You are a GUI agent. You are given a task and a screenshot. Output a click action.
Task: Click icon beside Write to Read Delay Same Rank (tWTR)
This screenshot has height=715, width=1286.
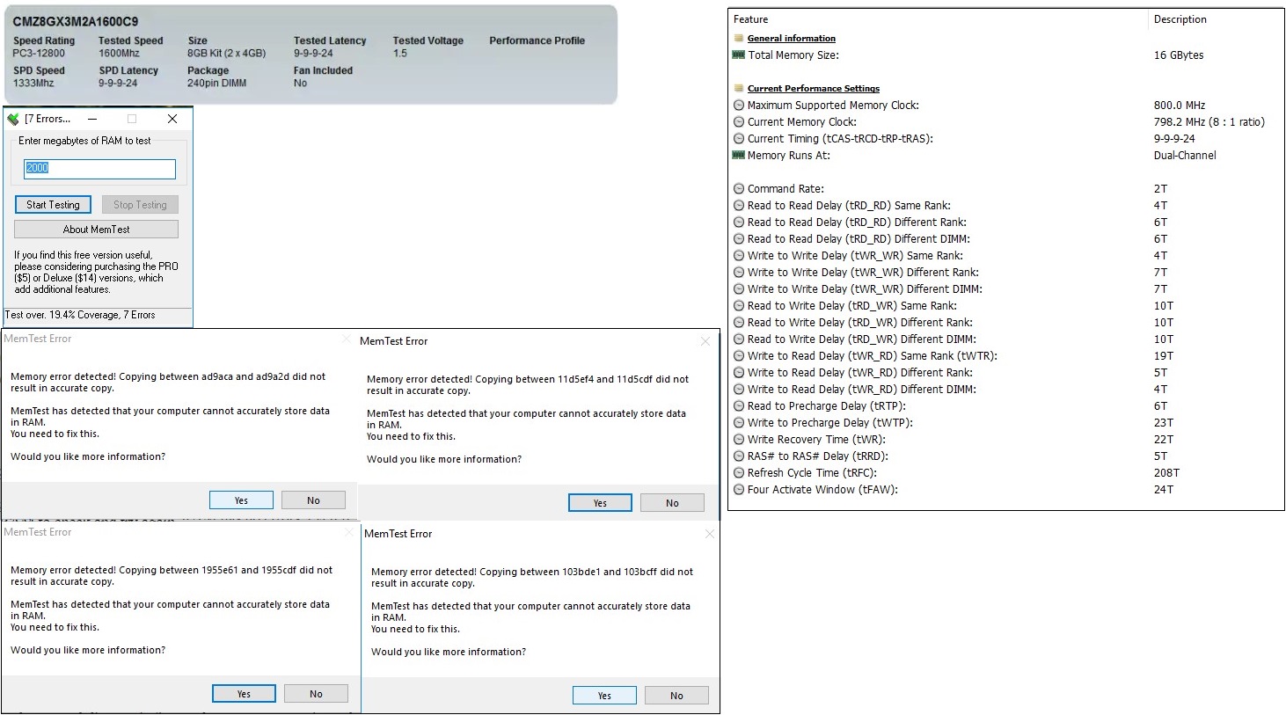739,355
